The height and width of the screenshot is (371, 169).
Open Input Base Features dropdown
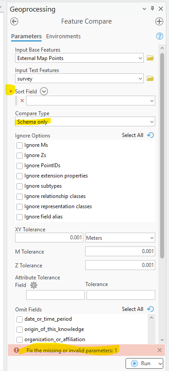point(141,58)
